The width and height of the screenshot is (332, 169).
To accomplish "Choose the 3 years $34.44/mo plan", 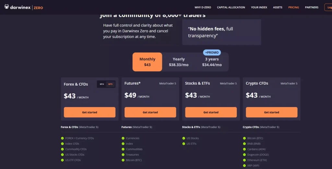I will click(212, 62).
